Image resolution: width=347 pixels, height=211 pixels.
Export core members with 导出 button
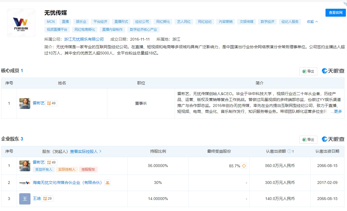point(308,71)
